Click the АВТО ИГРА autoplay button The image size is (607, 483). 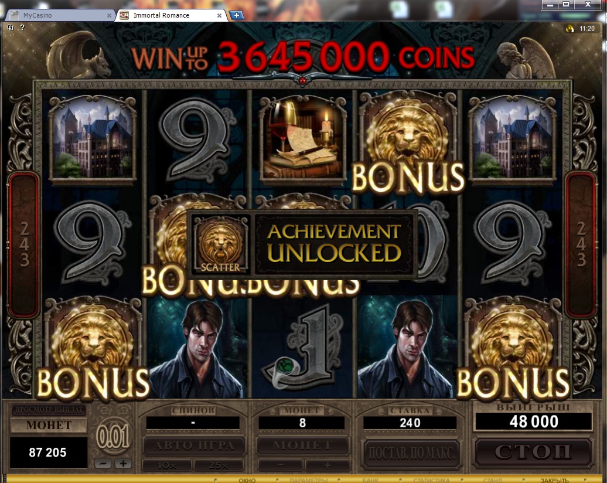(194, 445)
